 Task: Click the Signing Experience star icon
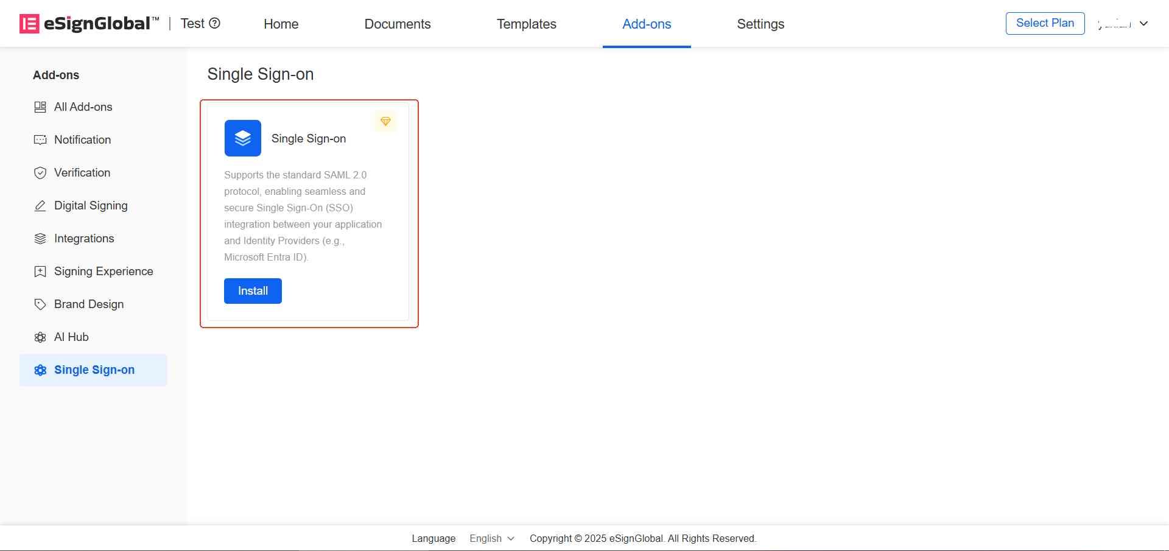point(40,272)
